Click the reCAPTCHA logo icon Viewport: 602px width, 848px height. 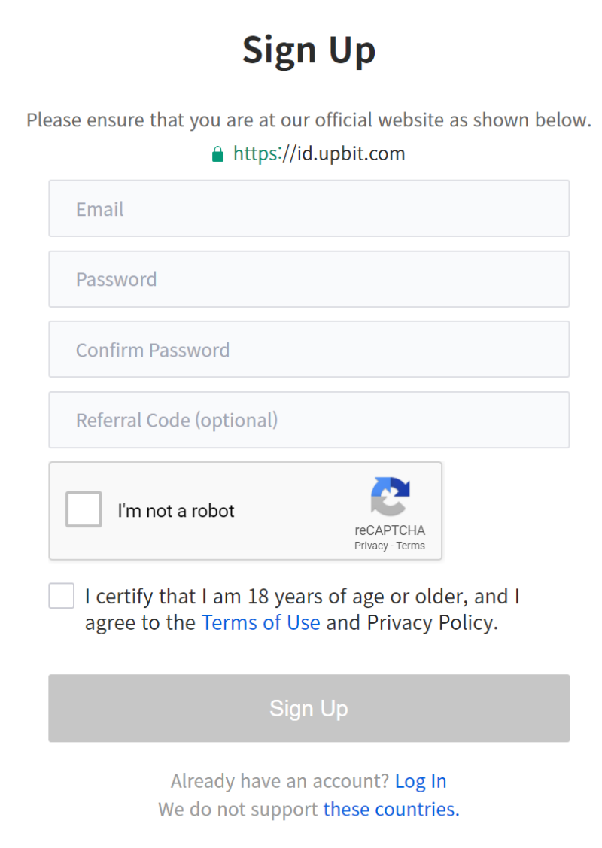(x=390, y=497)
